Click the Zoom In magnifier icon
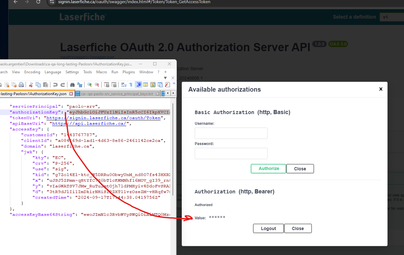 pos(90,85)
